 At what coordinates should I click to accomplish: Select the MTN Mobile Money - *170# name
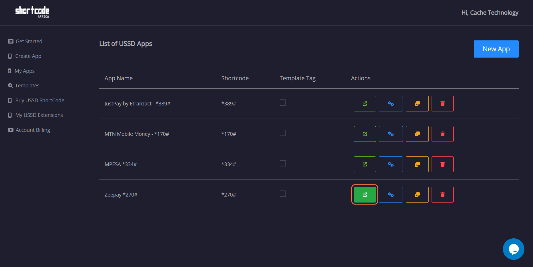point(137,134)
